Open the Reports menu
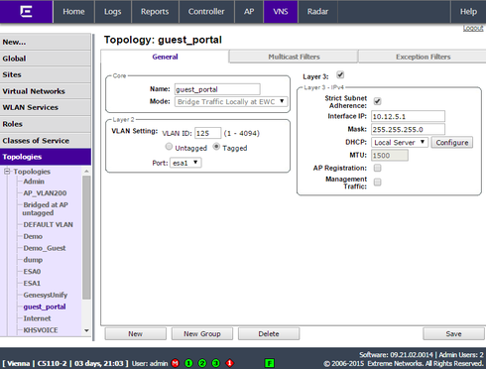 pos(155,12)
